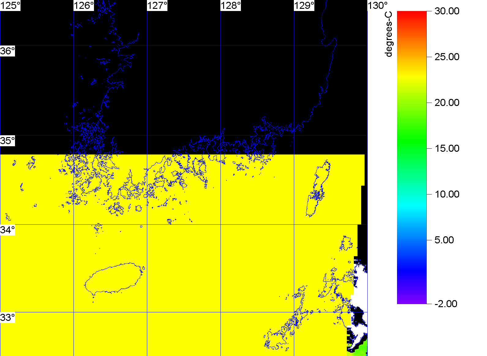Image resolution: width=487 pixels, height=356 pixels.
Task: Click the 126° longitude label
Action: (84, 5)
